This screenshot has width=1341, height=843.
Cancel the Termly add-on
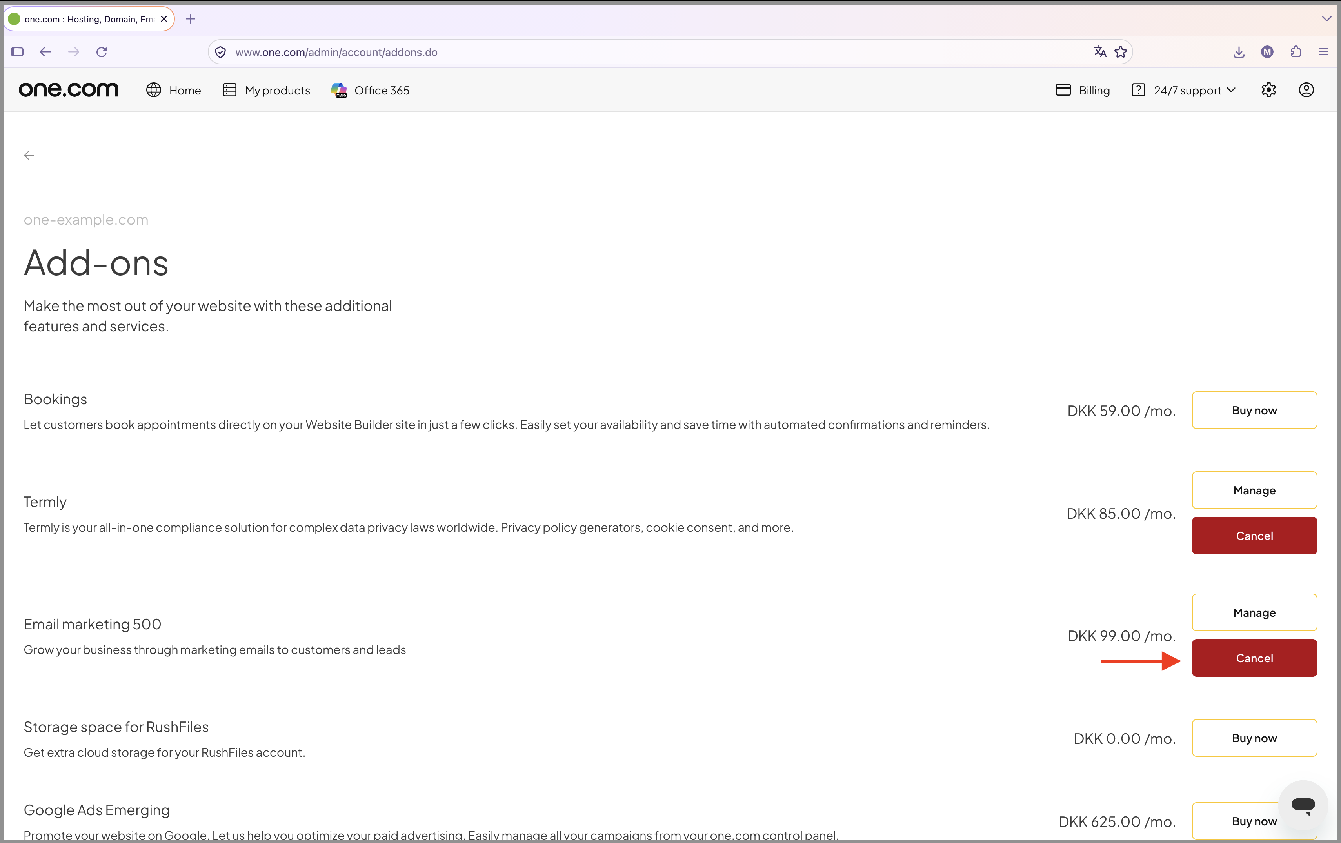pos(1254,536)
